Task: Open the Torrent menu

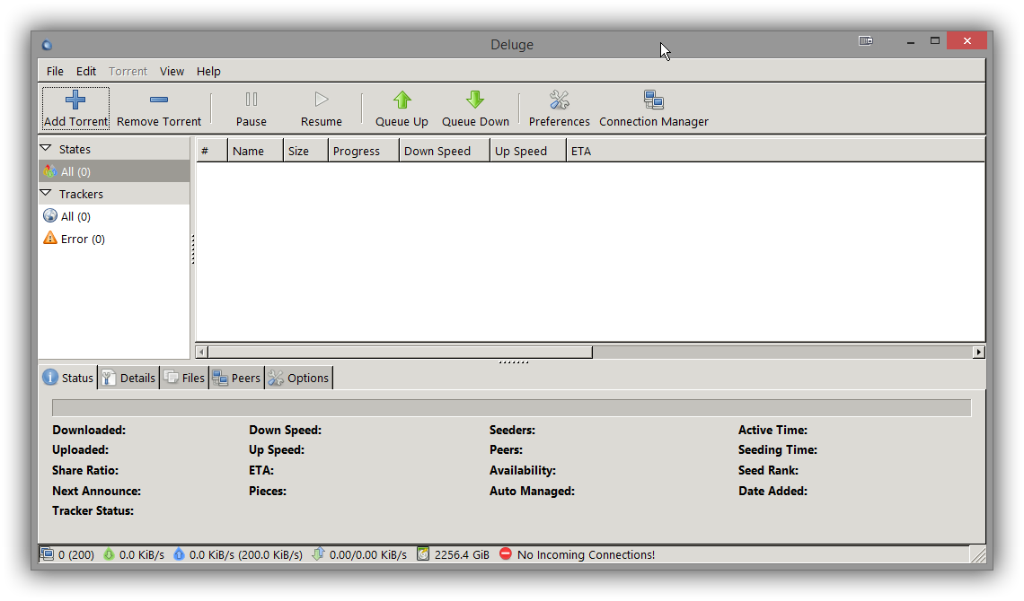Action: pos(128,71)
